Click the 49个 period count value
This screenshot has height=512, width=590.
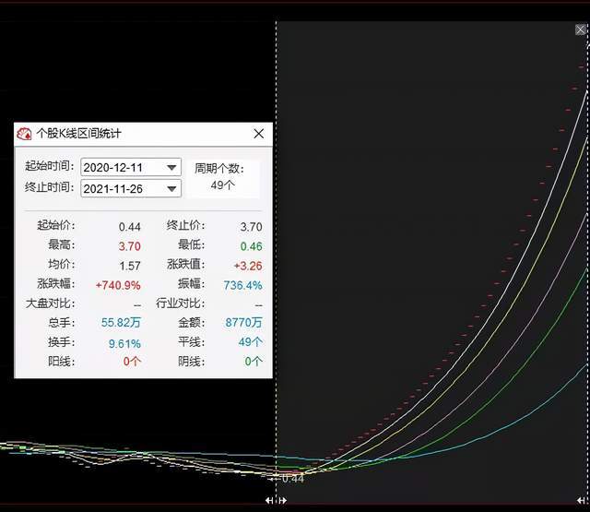223,185
